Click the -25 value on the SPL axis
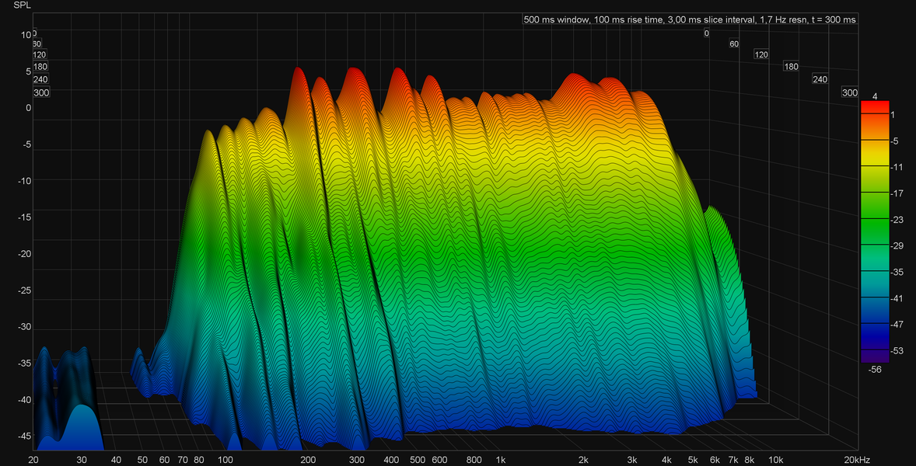Image resolution: width=916 pixels, height=466 pixels. pyautogui.click(x=24, y=291)
